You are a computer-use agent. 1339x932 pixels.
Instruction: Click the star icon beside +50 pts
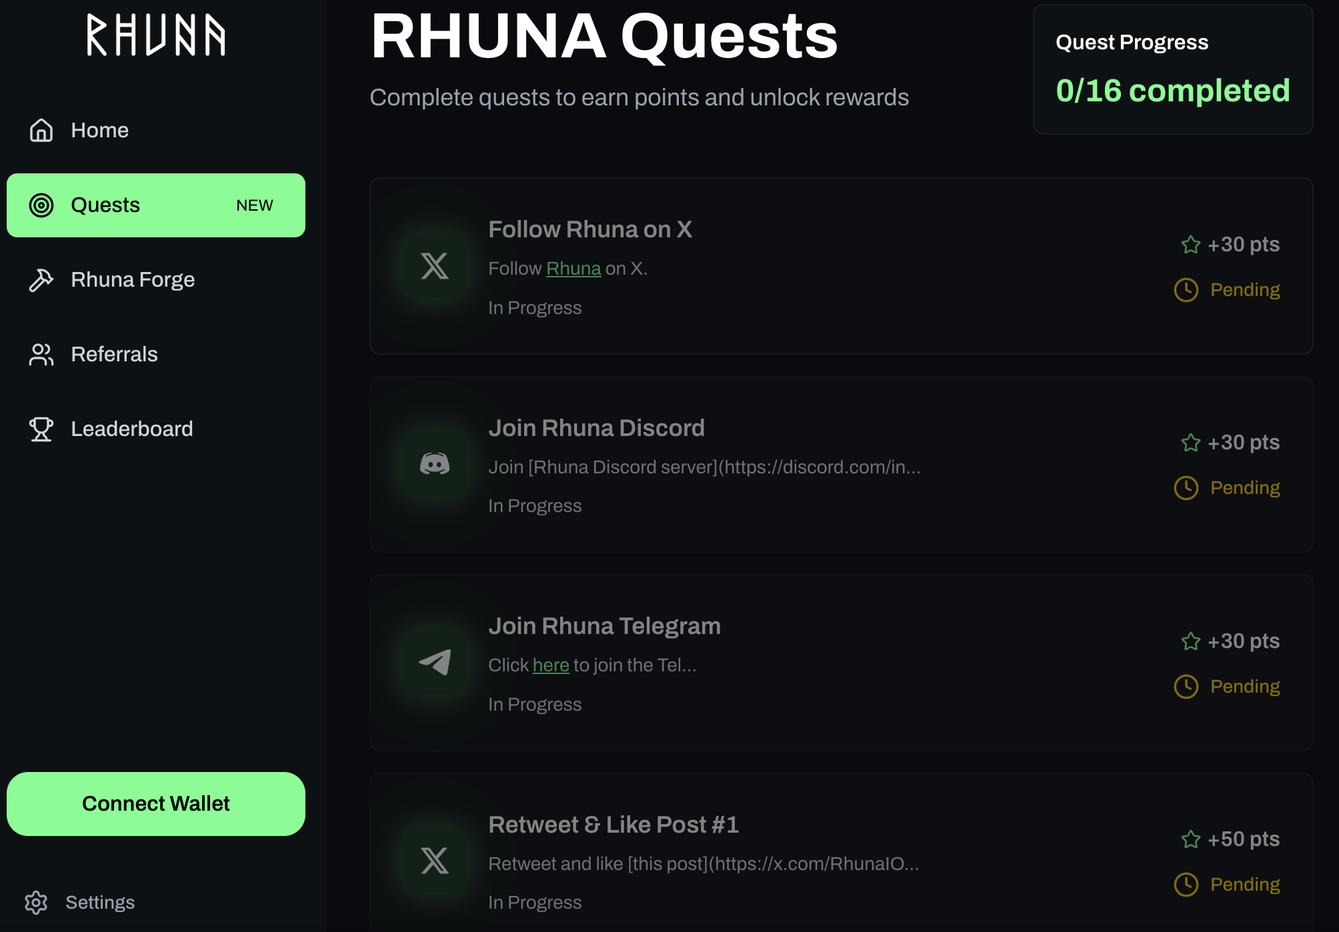(1191, 839)
